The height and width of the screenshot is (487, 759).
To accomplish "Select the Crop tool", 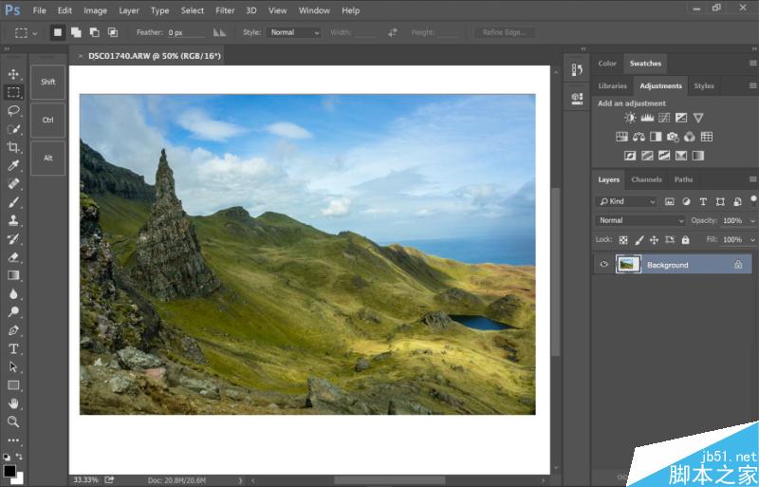I will tap(13, 147).
